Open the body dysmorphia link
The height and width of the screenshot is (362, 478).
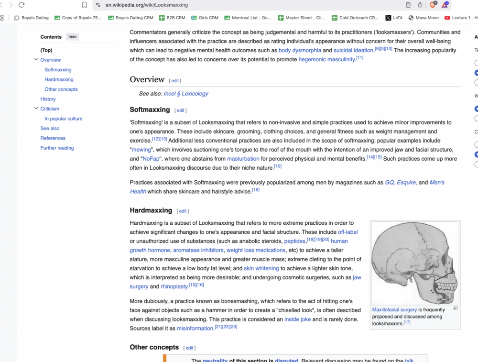tap(300, 50)
